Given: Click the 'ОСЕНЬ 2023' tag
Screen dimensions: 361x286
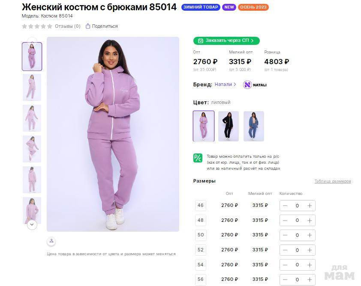Looking at the screenshot, I should [x=253, y=7].
